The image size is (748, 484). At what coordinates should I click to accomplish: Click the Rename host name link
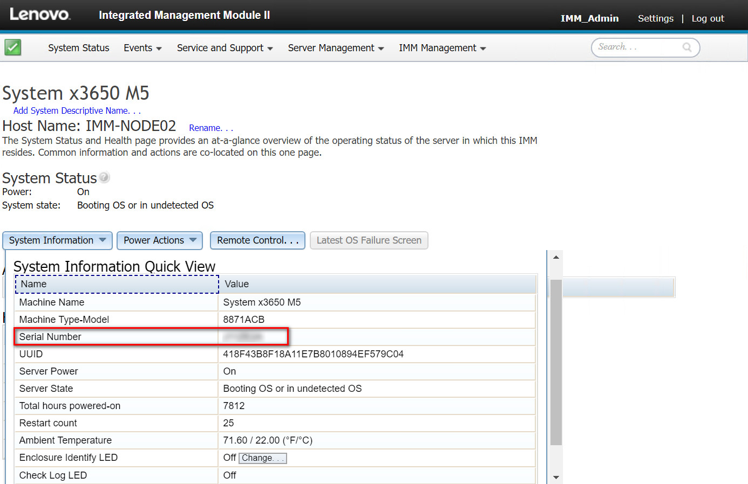click(211, 128)
